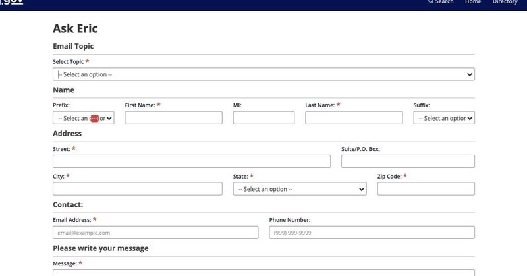The image size is (527, 276).
Task: Click the "Email Topic" section heading
Action: (x=73, y=46)
